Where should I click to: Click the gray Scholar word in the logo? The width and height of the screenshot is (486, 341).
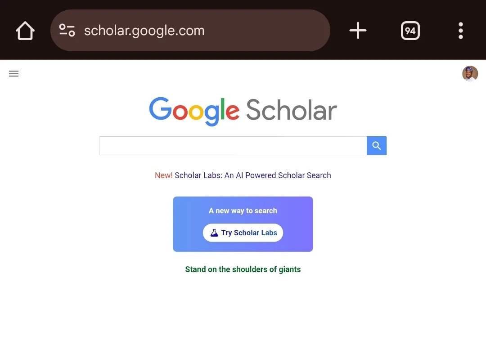(x=291, y=111)
